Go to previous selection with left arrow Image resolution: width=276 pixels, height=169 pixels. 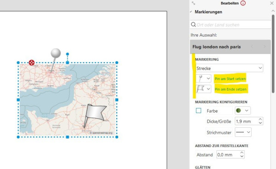click(252, 46)
